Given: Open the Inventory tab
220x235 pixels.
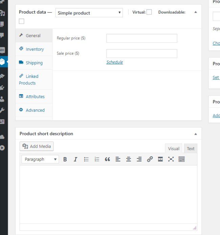Looking at the screenshot, I should point(35,49).
